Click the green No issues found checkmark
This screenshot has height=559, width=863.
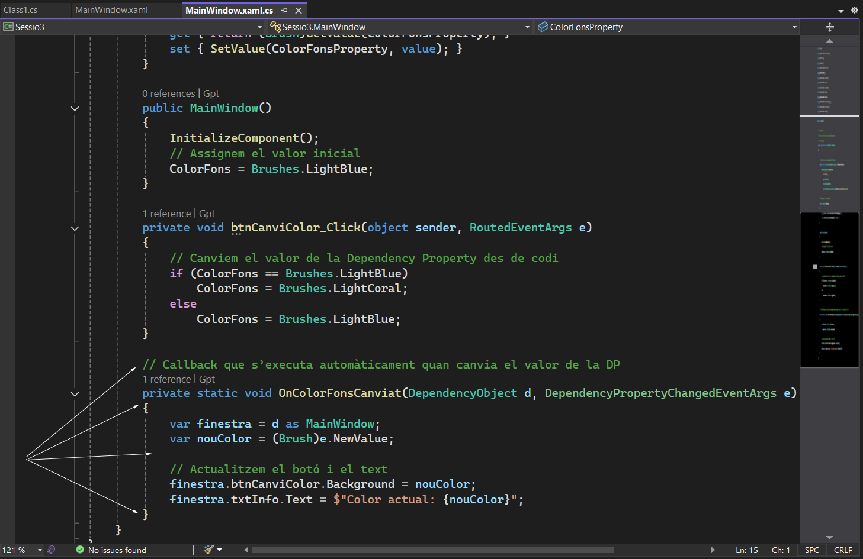[80, 550]
